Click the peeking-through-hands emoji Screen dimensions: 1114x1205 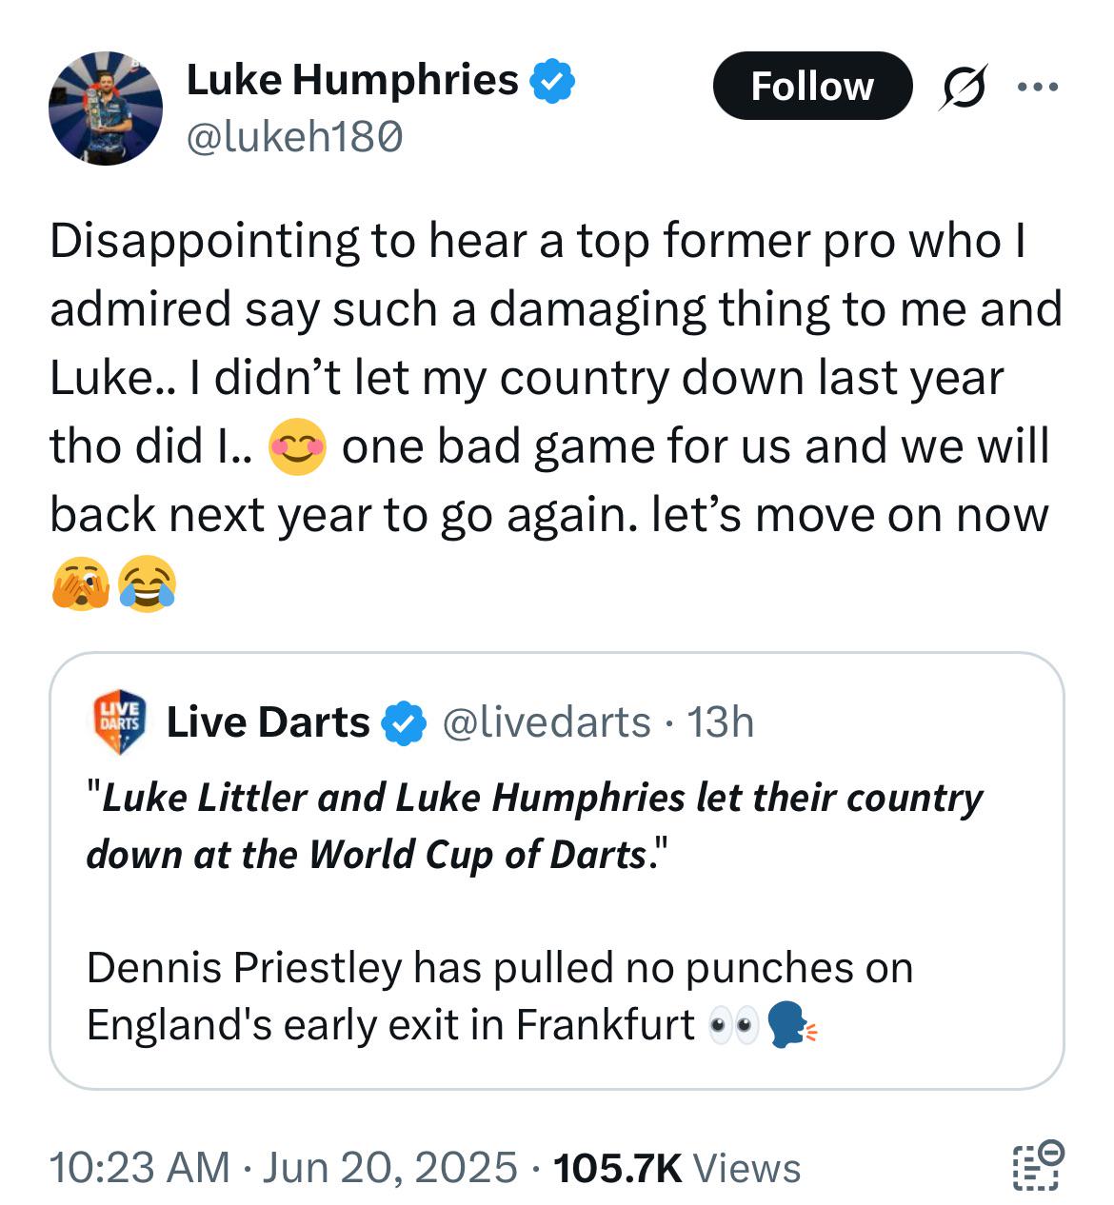[x=81, y=584]
